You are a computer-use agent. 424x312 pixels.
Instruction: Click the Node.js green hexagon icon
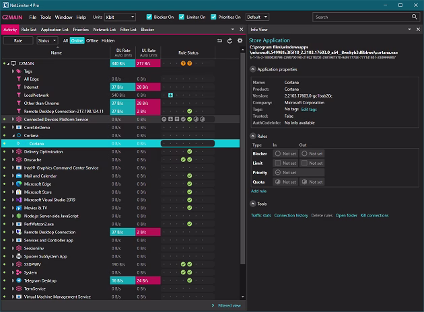19,216
